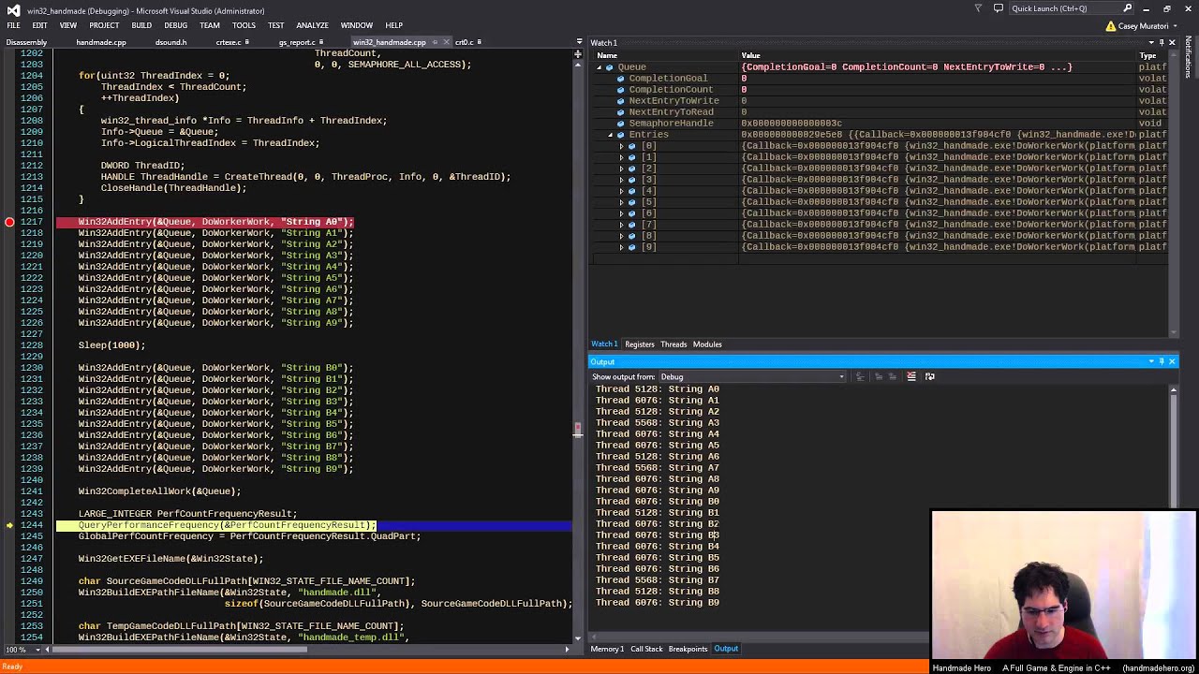This screenshot has width=1199, height=674.
Task: Click the current statement arrow on line 1244
Action: coord(9,525)
